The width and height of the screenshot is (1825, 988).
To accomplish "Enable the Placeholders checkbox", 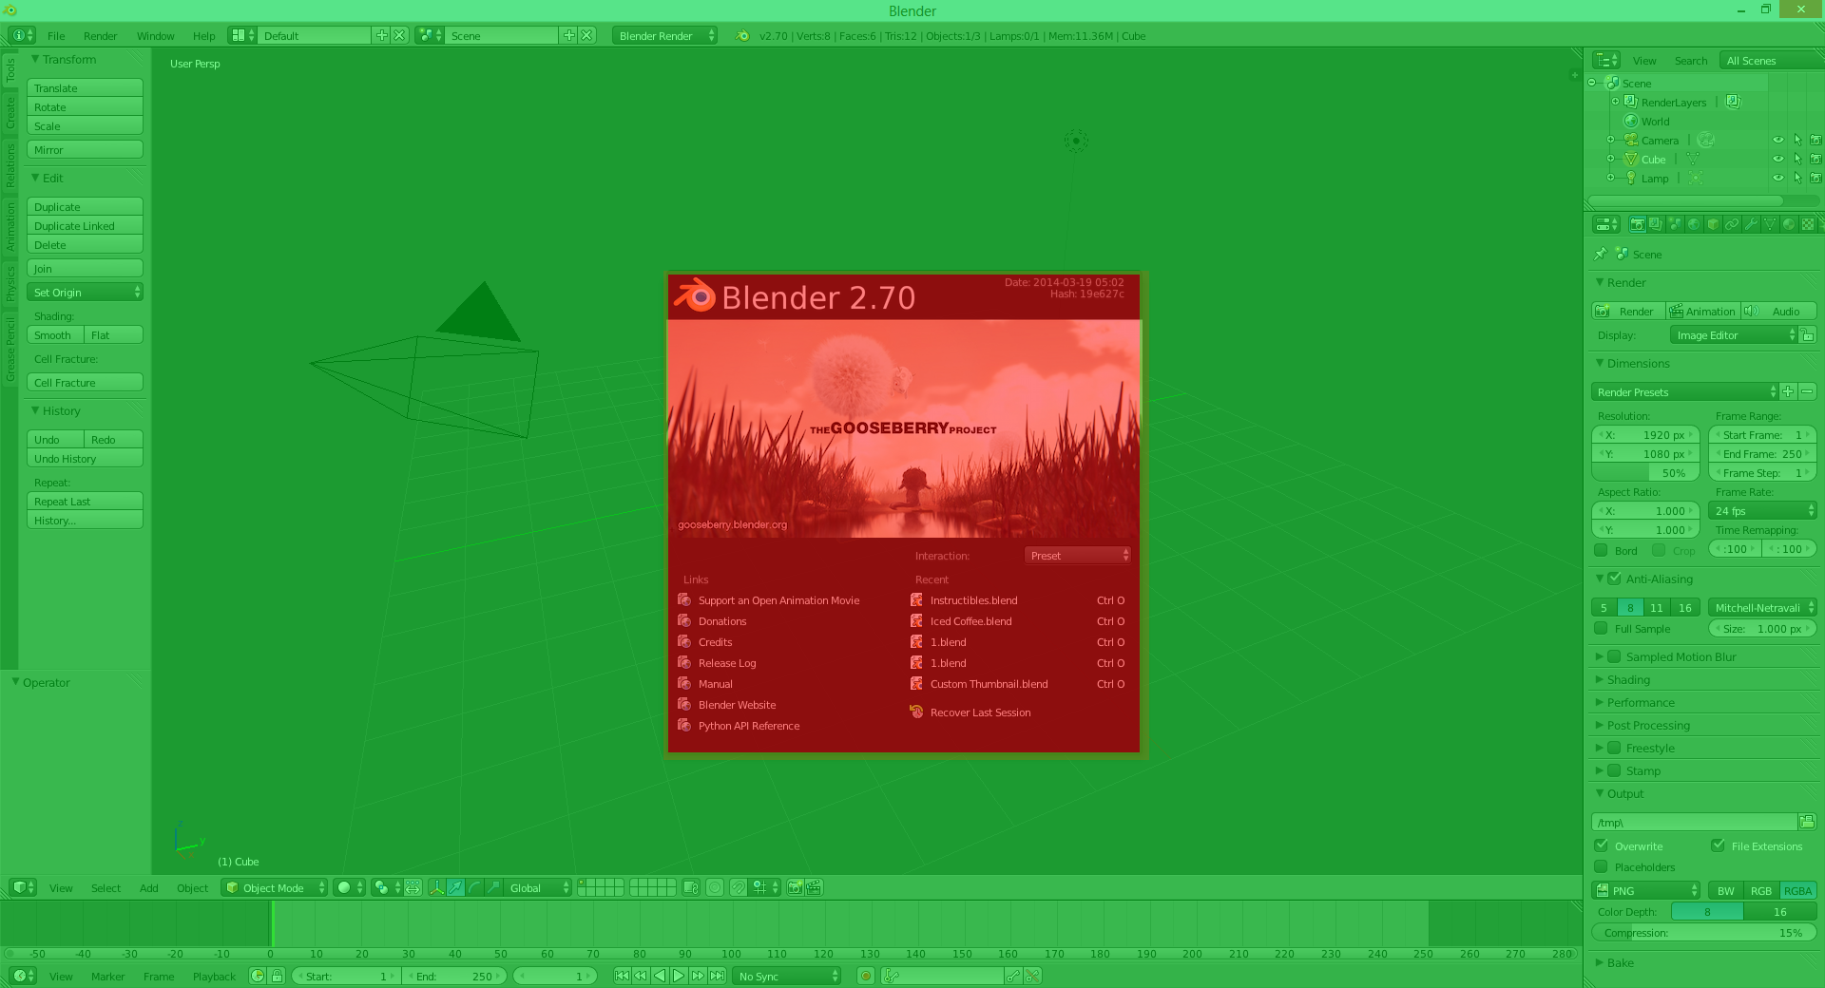I will click(1601, 866).
